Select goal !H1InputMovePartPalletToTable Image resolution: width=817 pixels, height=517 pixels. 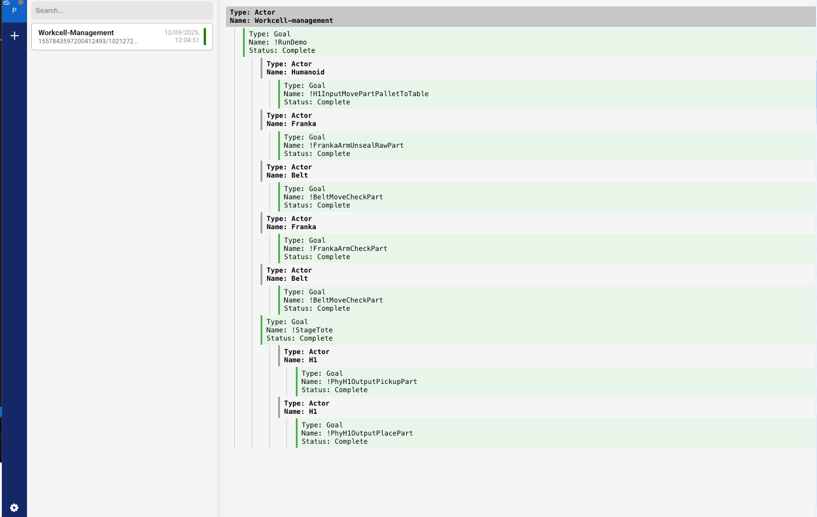356,94
